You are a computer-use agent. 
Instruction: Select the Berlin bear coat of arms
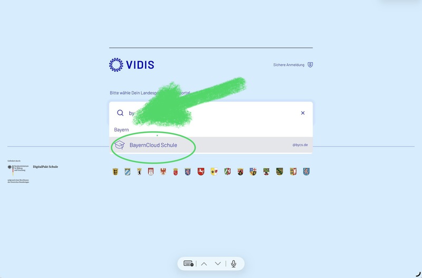(x=139, y=171)
